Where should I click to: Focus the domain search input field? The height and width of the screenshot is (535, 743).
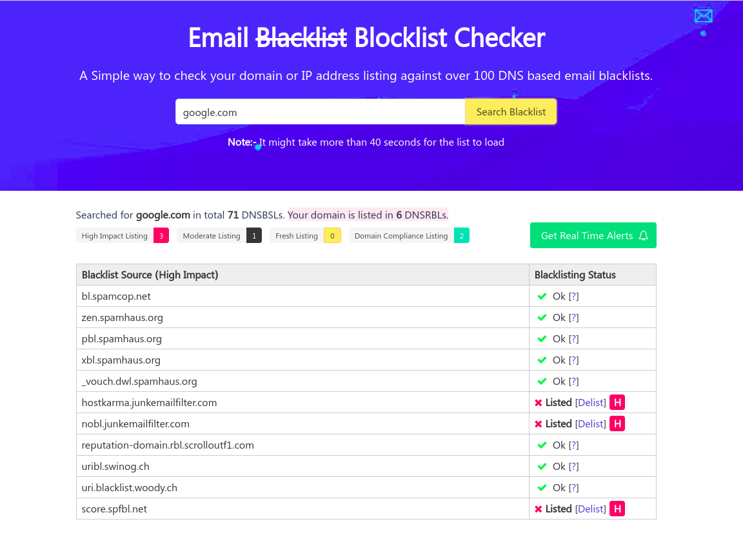[320, 112]
